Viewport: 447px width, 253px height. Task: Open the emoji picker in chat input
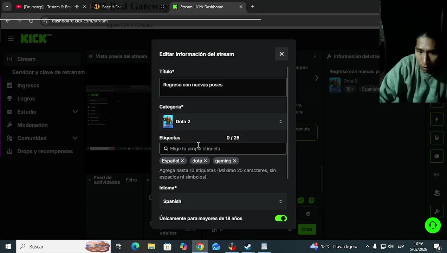[308, 214]
